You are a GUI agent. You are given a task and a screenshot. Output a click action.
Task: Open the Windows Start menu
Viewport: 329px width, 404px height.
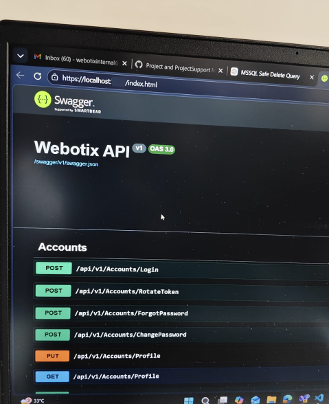point(189,401)
